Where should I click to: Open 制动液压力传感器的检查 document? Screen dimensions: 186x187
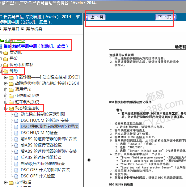(x=43, y=164)
